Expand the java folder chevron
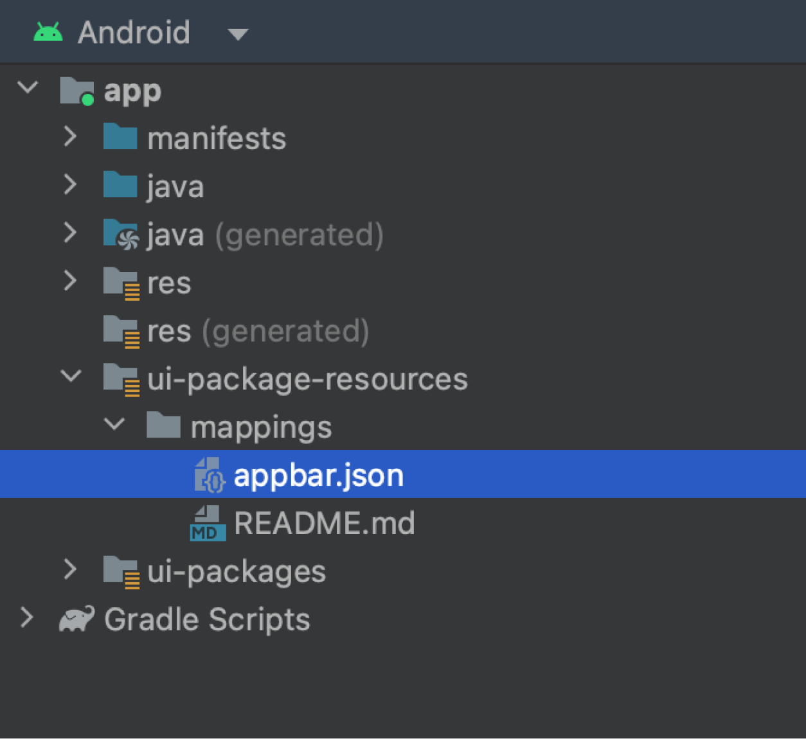 tap(71, 184)
